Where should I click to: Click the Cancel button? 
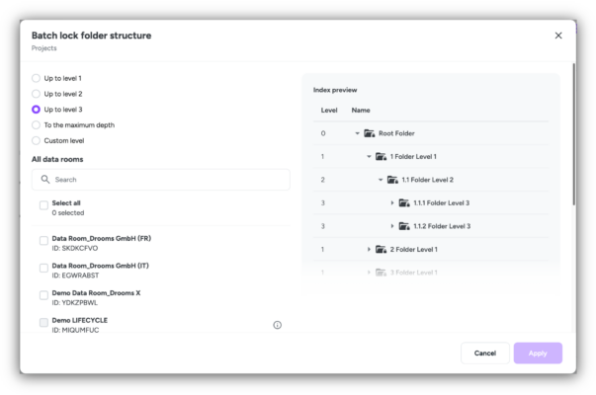485,354
